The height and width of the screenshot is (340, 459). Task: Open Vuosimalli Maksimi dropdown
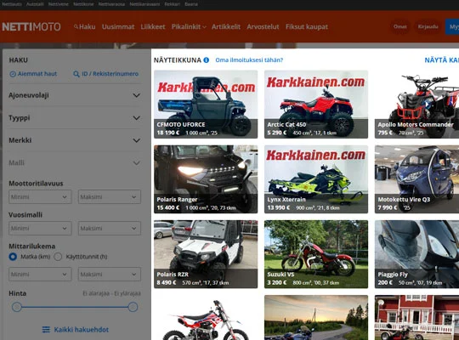pyautogui.click(x=110, y=228)
